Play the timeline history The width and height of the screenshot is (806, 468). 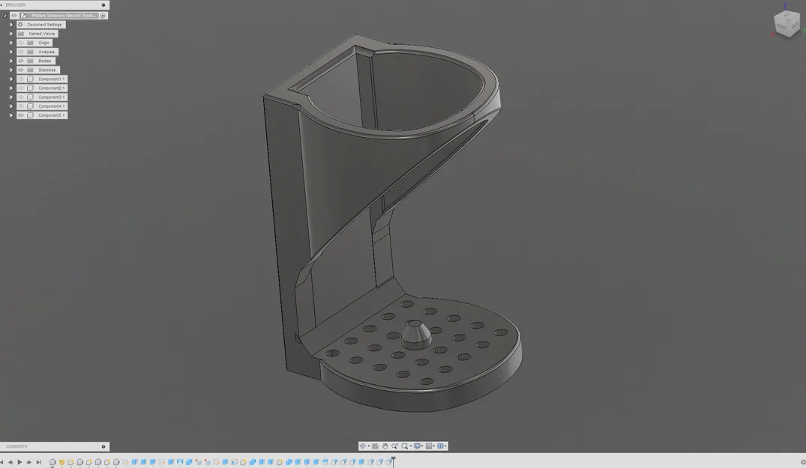19,462
